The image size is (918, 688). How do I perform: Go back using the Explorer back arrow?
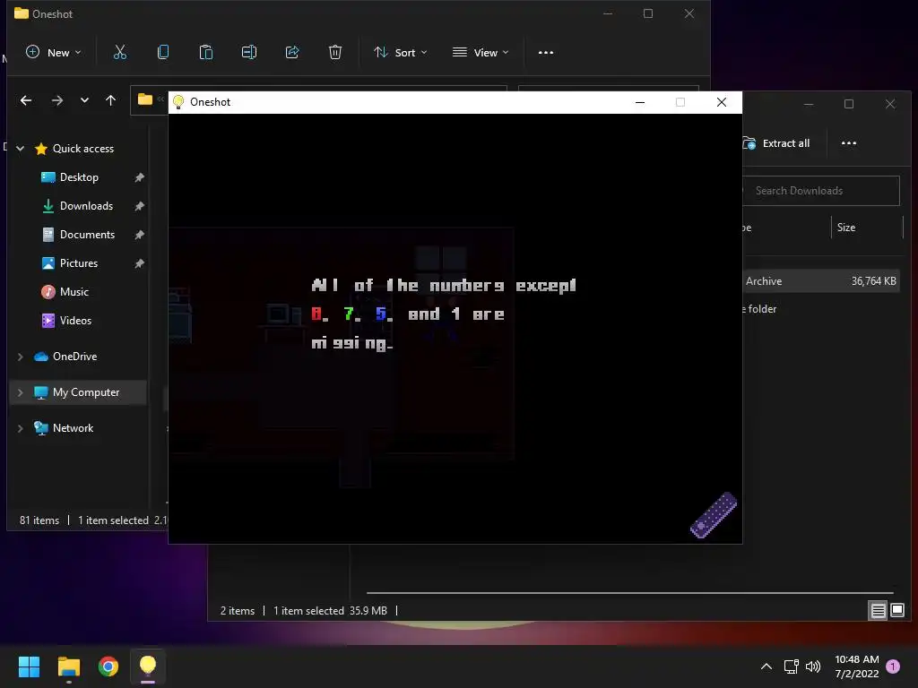[26, 100]
